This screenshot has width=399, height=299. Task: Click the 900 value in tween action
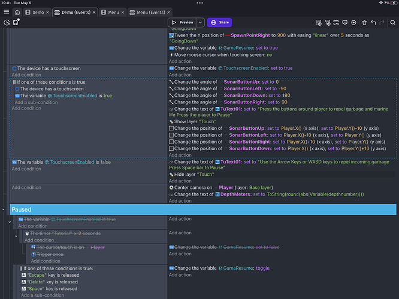282,35
